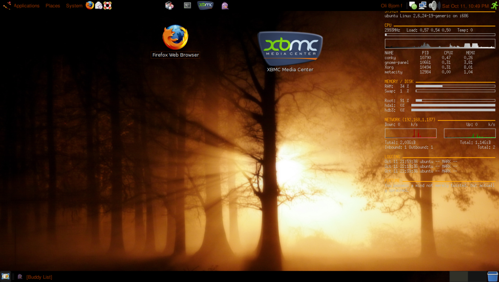The width and height of the screenshot is (499, 282).
Task: Open the Places menu
Action: click(53, 6)
